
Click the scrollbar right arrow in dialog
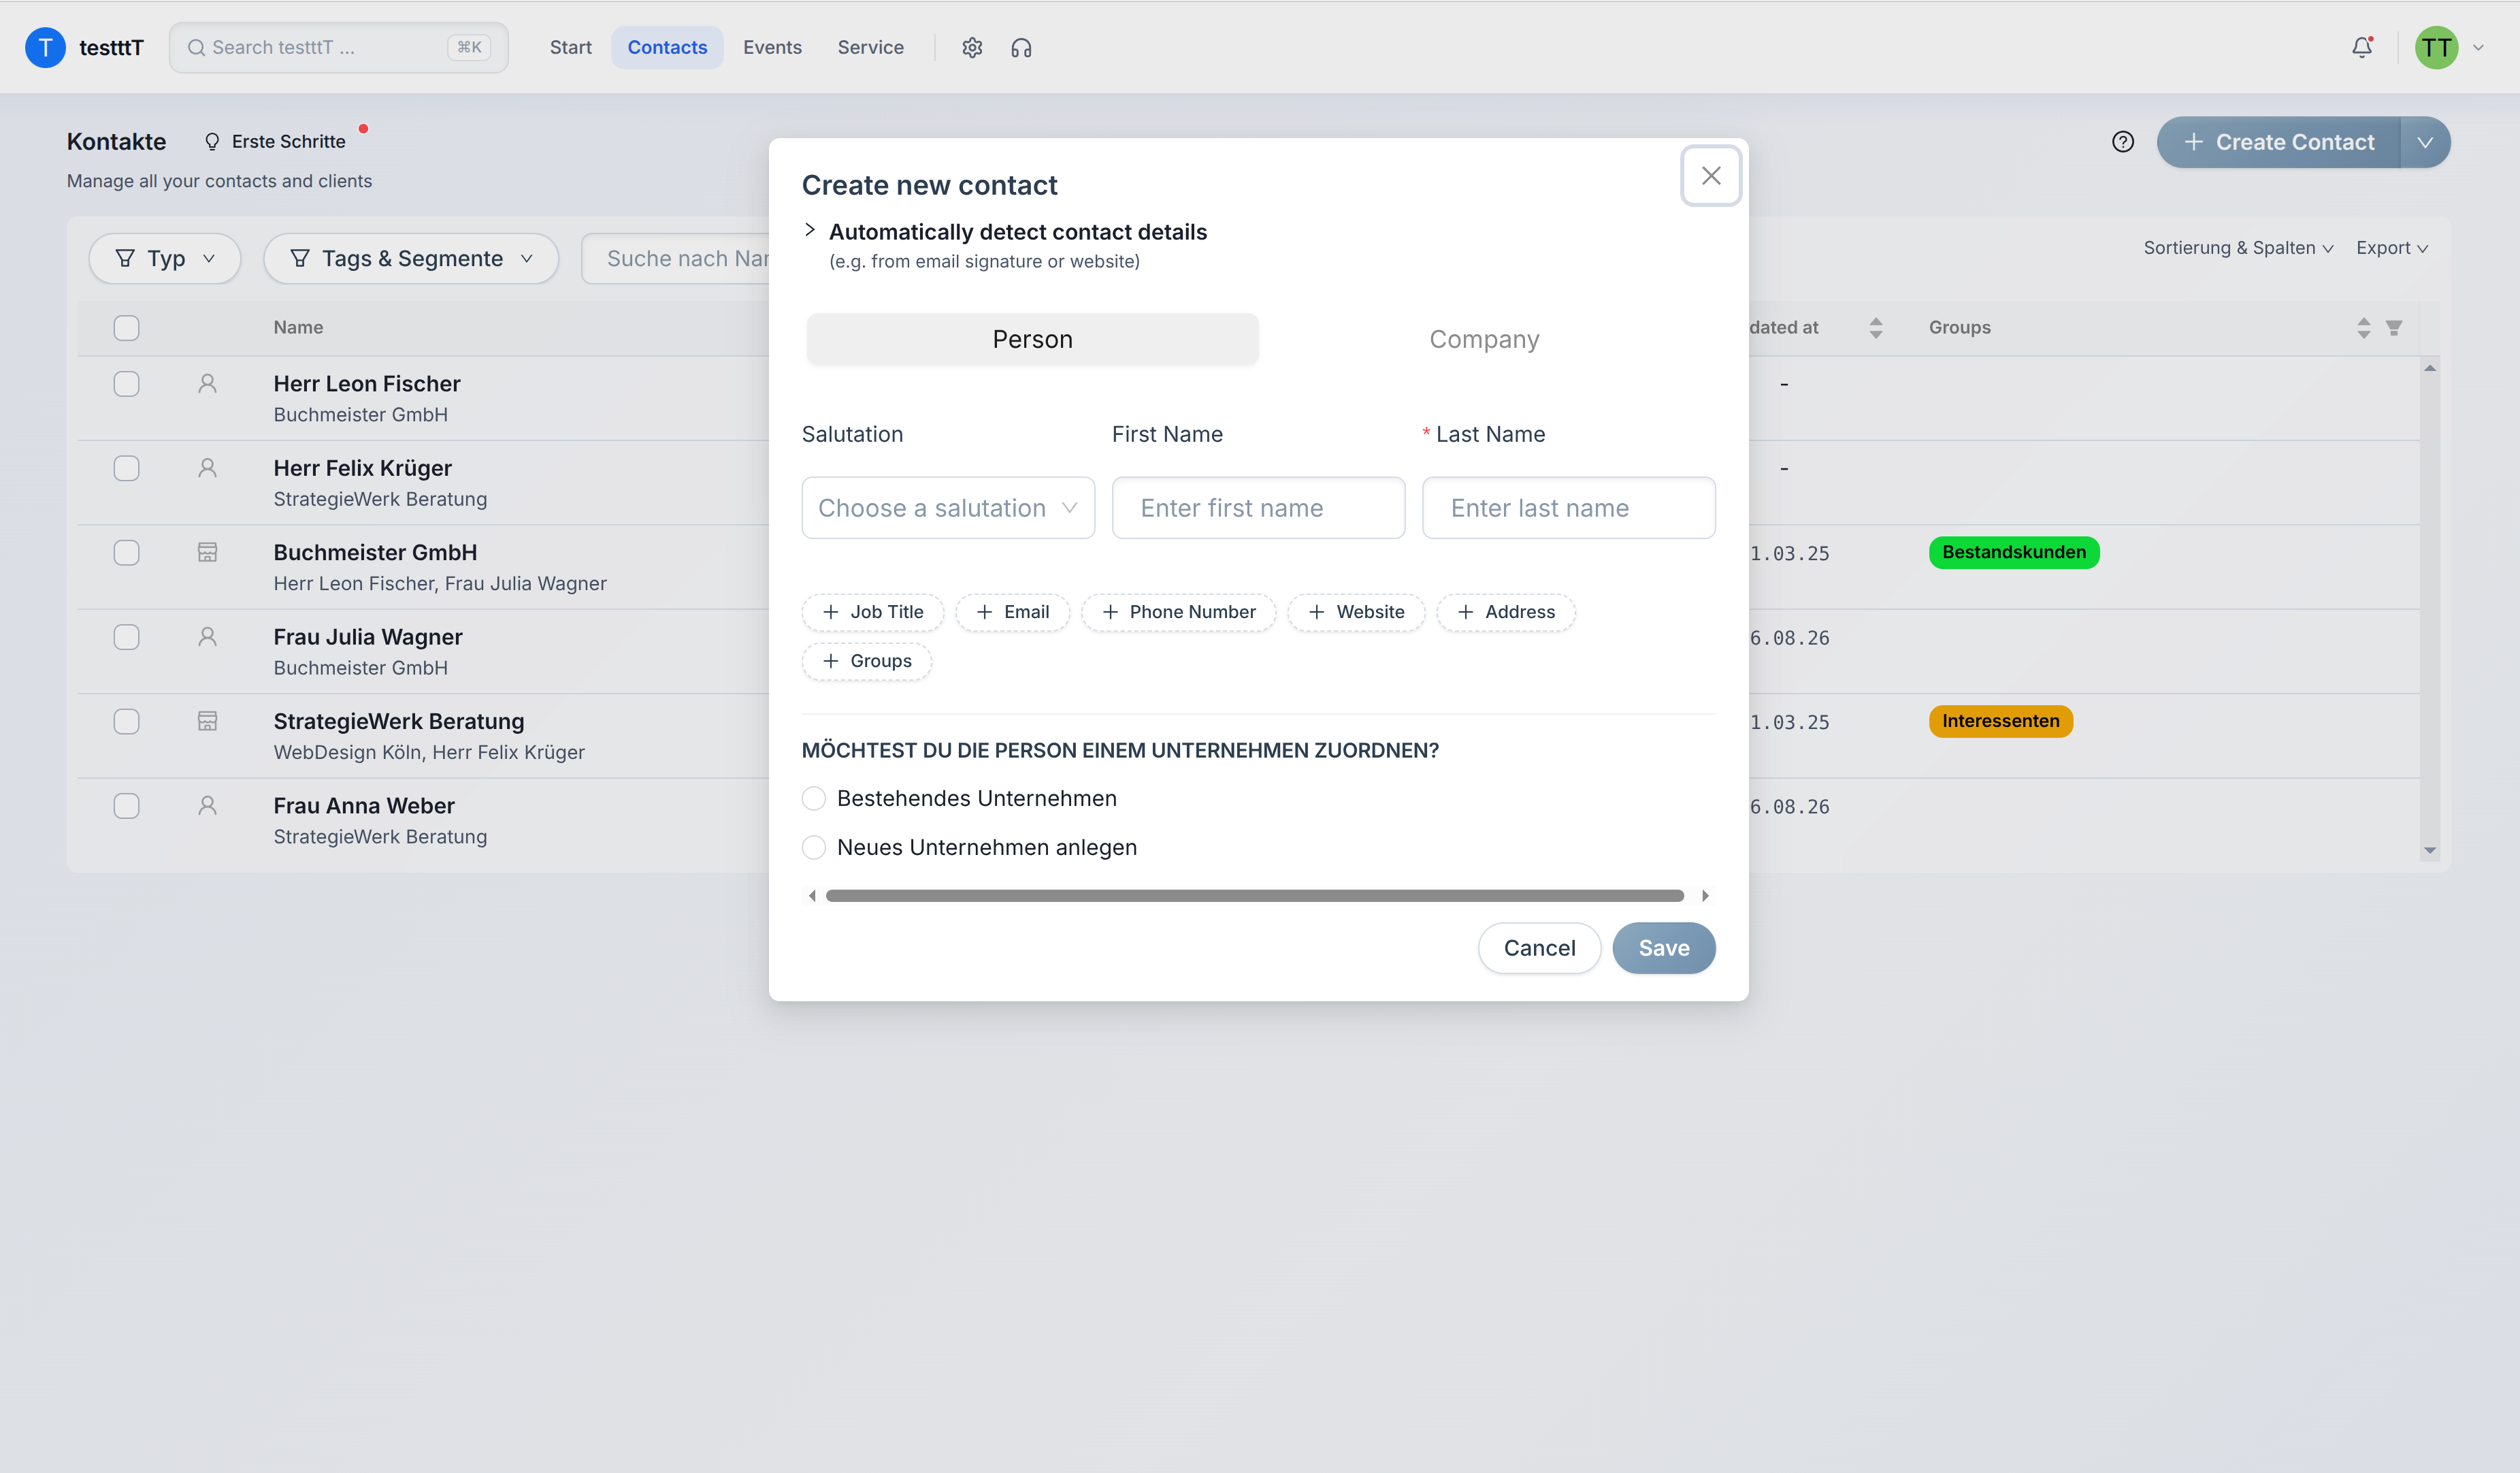pyautogui.click(x=1705, y=896)
